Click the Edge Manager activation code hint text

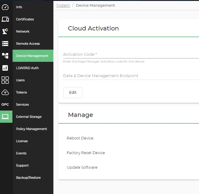coord(104,62)
